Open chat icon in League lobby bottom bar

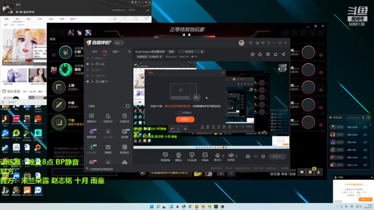coord(302,172)
